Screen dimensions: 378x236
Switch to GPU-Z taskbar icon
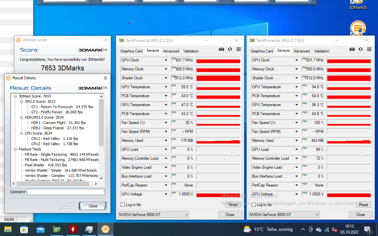point(57,229)
